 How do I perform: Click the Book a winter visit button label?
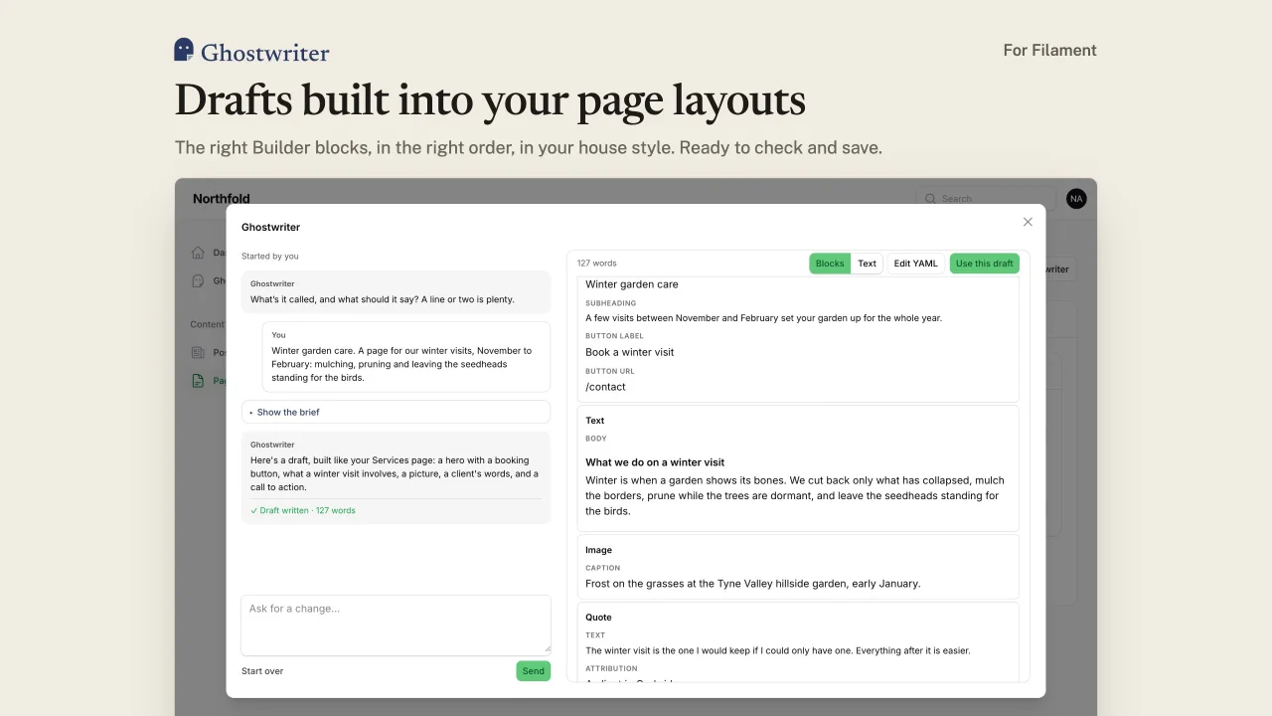tap(630, 352)
